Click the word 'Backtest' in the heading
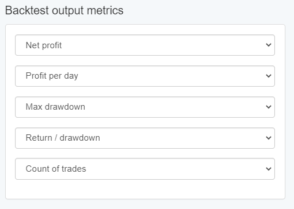 click(x=27, y=10)
